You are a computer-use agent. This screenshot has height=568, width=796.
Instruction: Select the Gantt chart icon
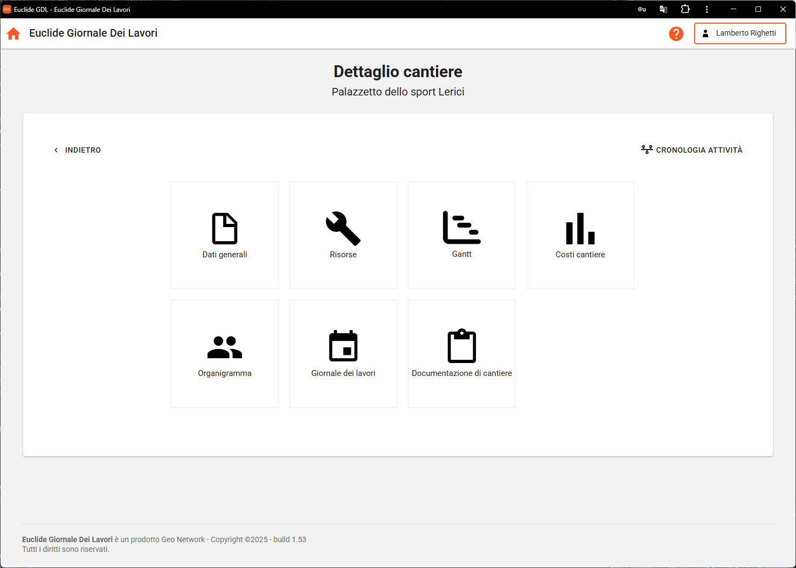pos(462,228)
